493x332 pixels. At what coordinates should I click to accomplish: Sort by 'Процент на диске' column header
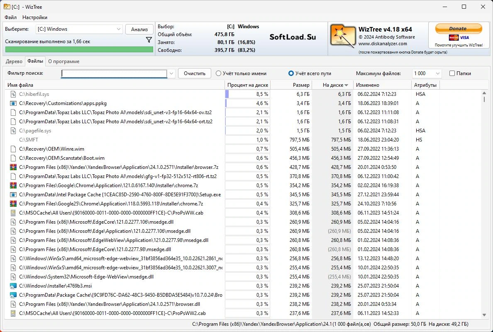(x=248, y=85)
